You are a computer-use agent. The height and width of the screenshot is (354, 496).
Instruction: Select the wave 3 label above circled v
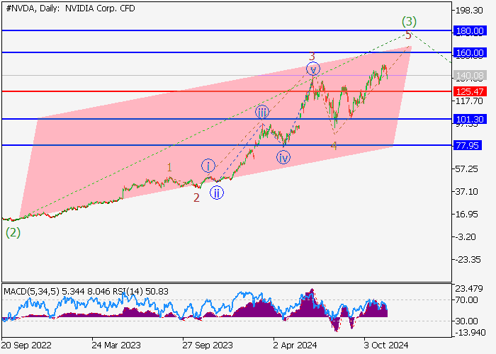click(312, 56)
